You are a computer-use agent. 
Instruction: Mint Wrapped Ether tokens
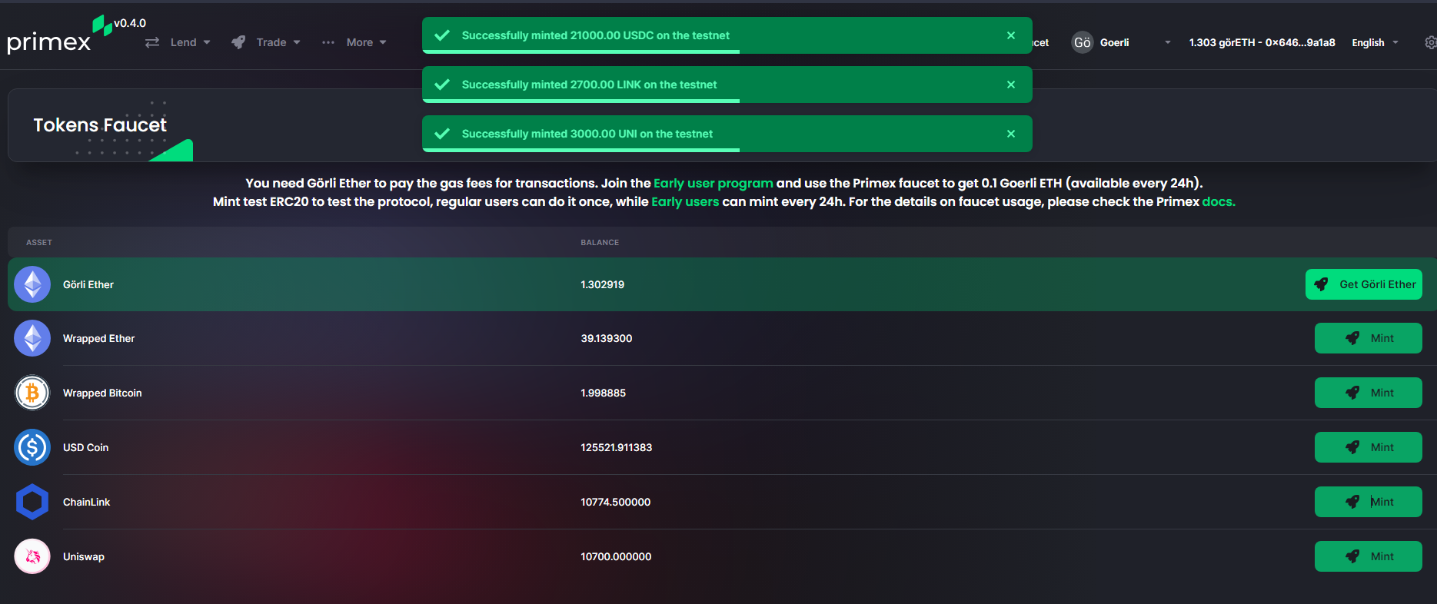[x=1369, y=338]
